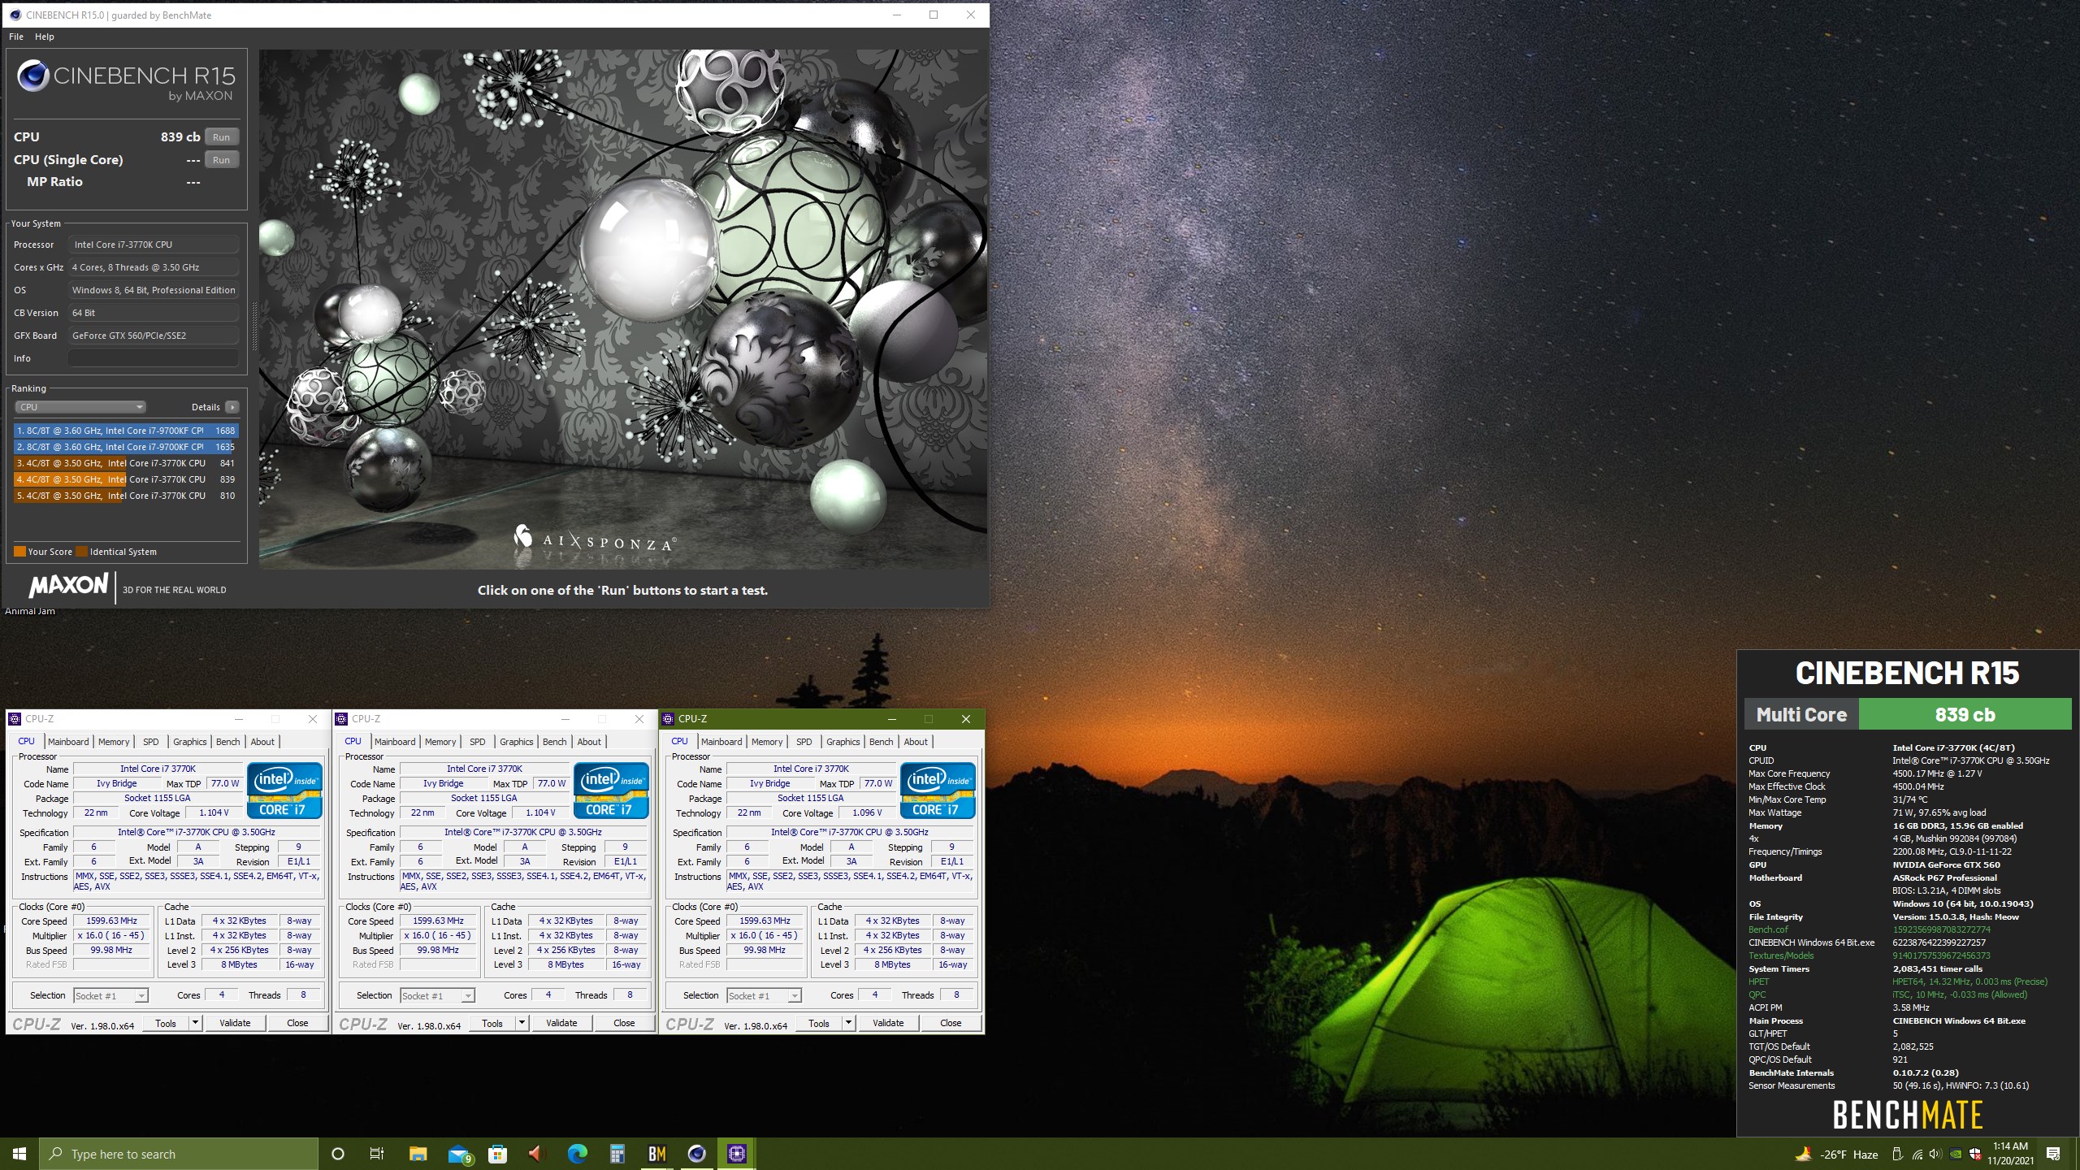Switch to BenchMate via the BM taskbar icon
The width and height of the screenshot is (2080, 1170).
pos(657,1154)
